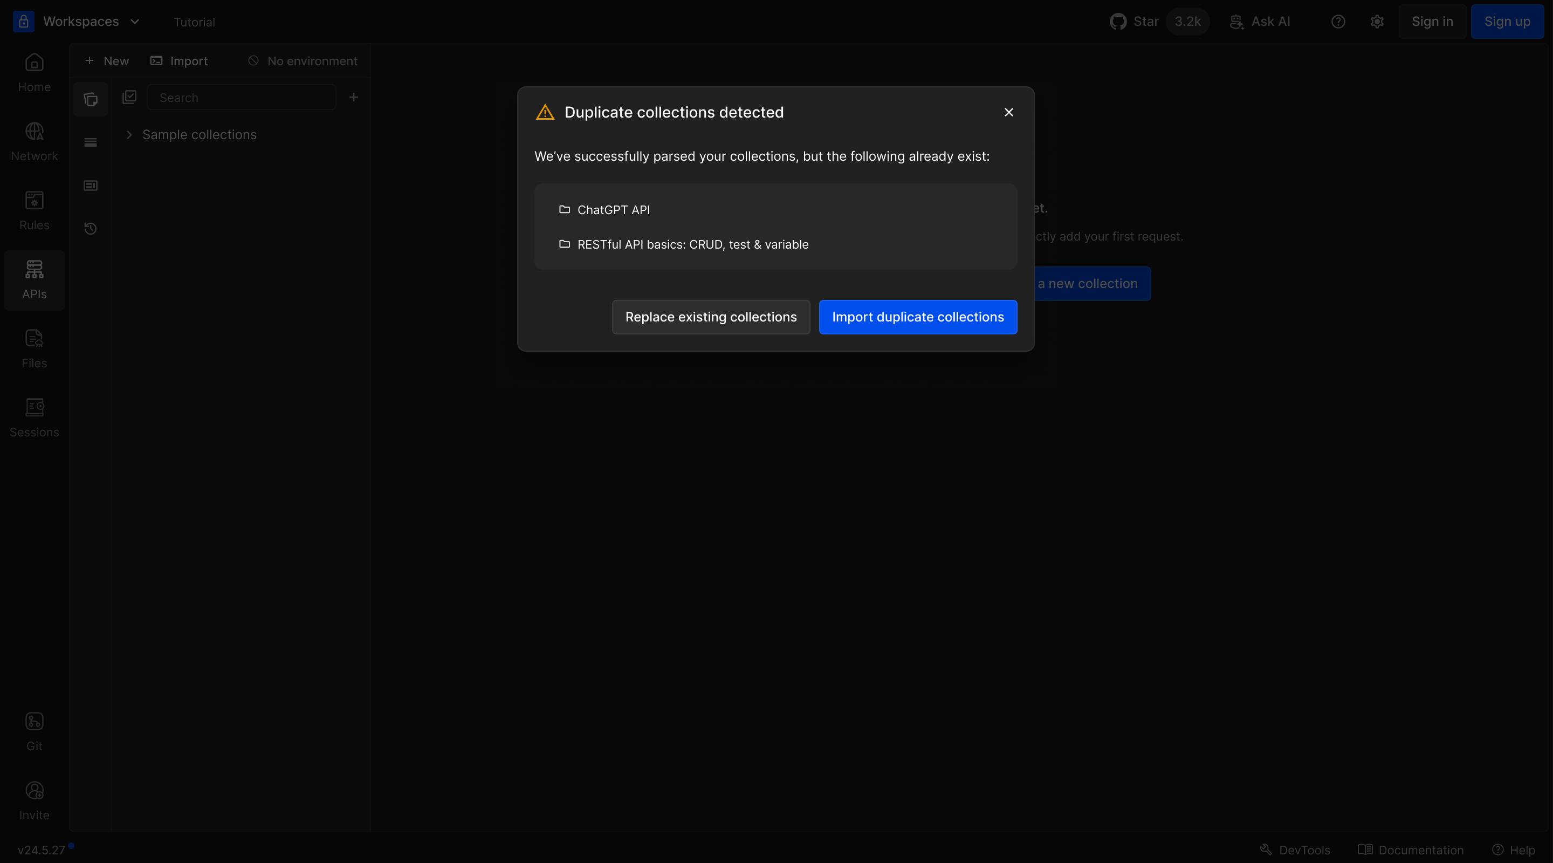1553x863 pixels.
Task: Open the help question mark icon
Action: 1338,22
